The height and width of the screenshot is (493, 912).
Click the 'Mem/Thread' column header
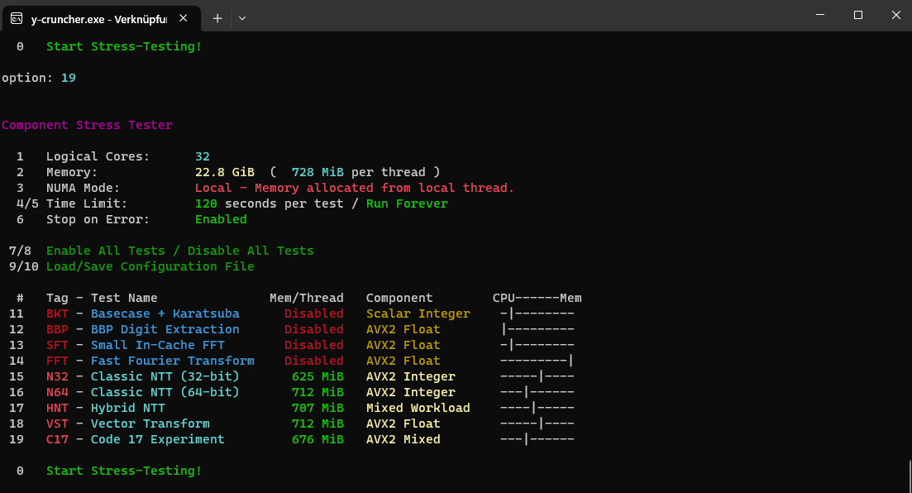click(x=307, y=298)
